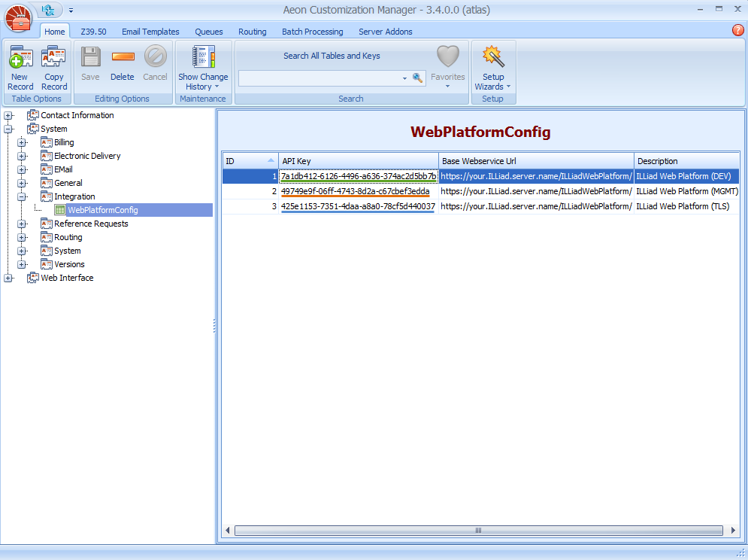The image size is (748, 560).
Task: Open the search box dropdown arrow
Action: coord(404,78)
